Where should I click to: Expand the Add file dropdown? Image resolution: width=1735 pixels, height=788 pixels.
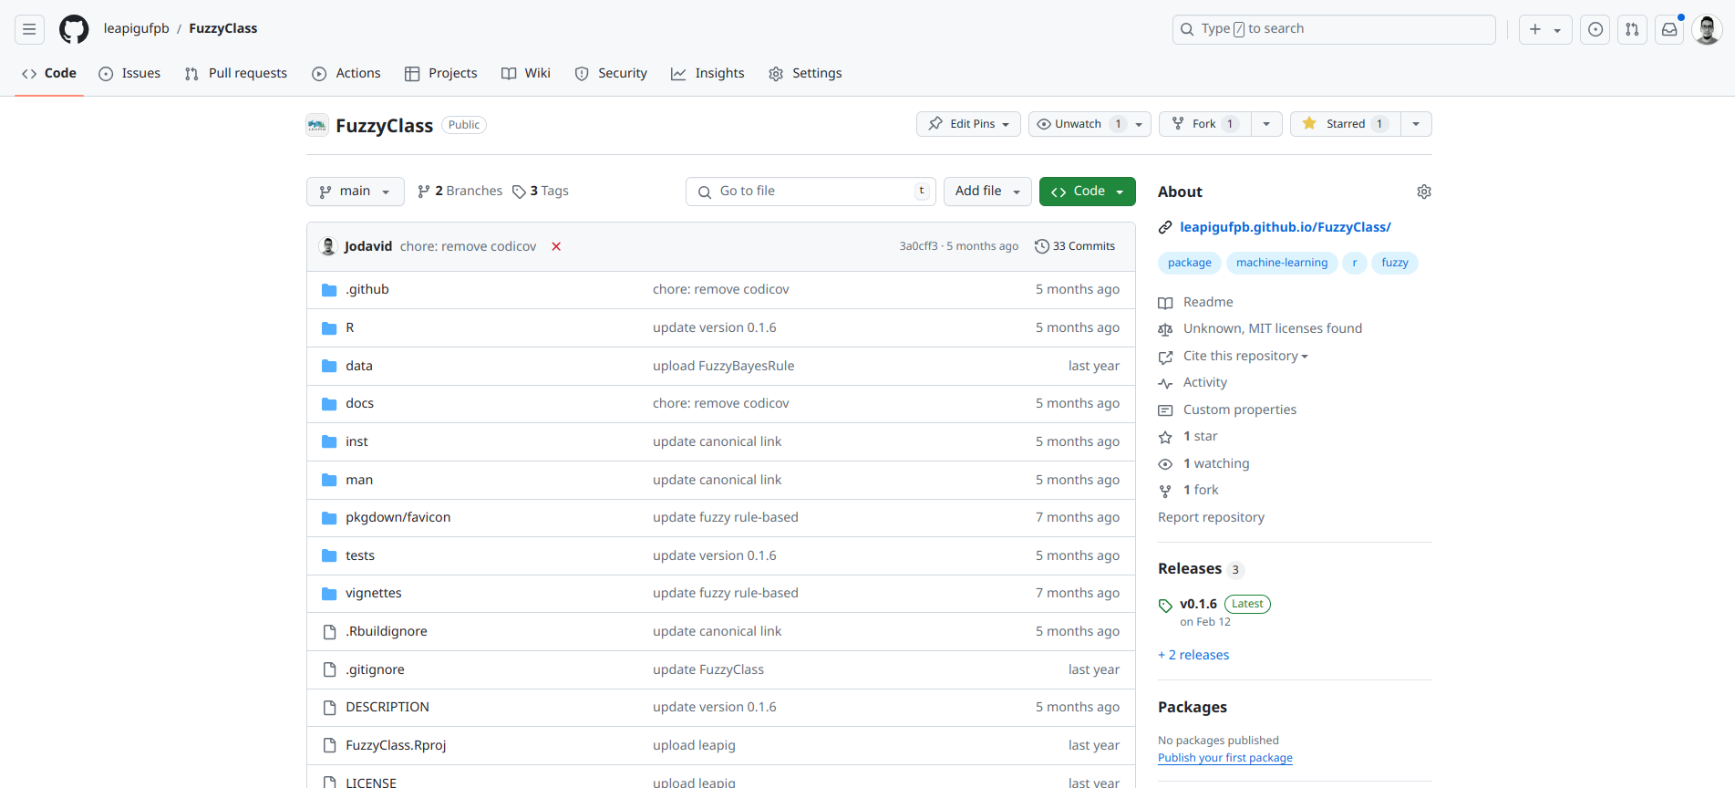pos(987,192)
